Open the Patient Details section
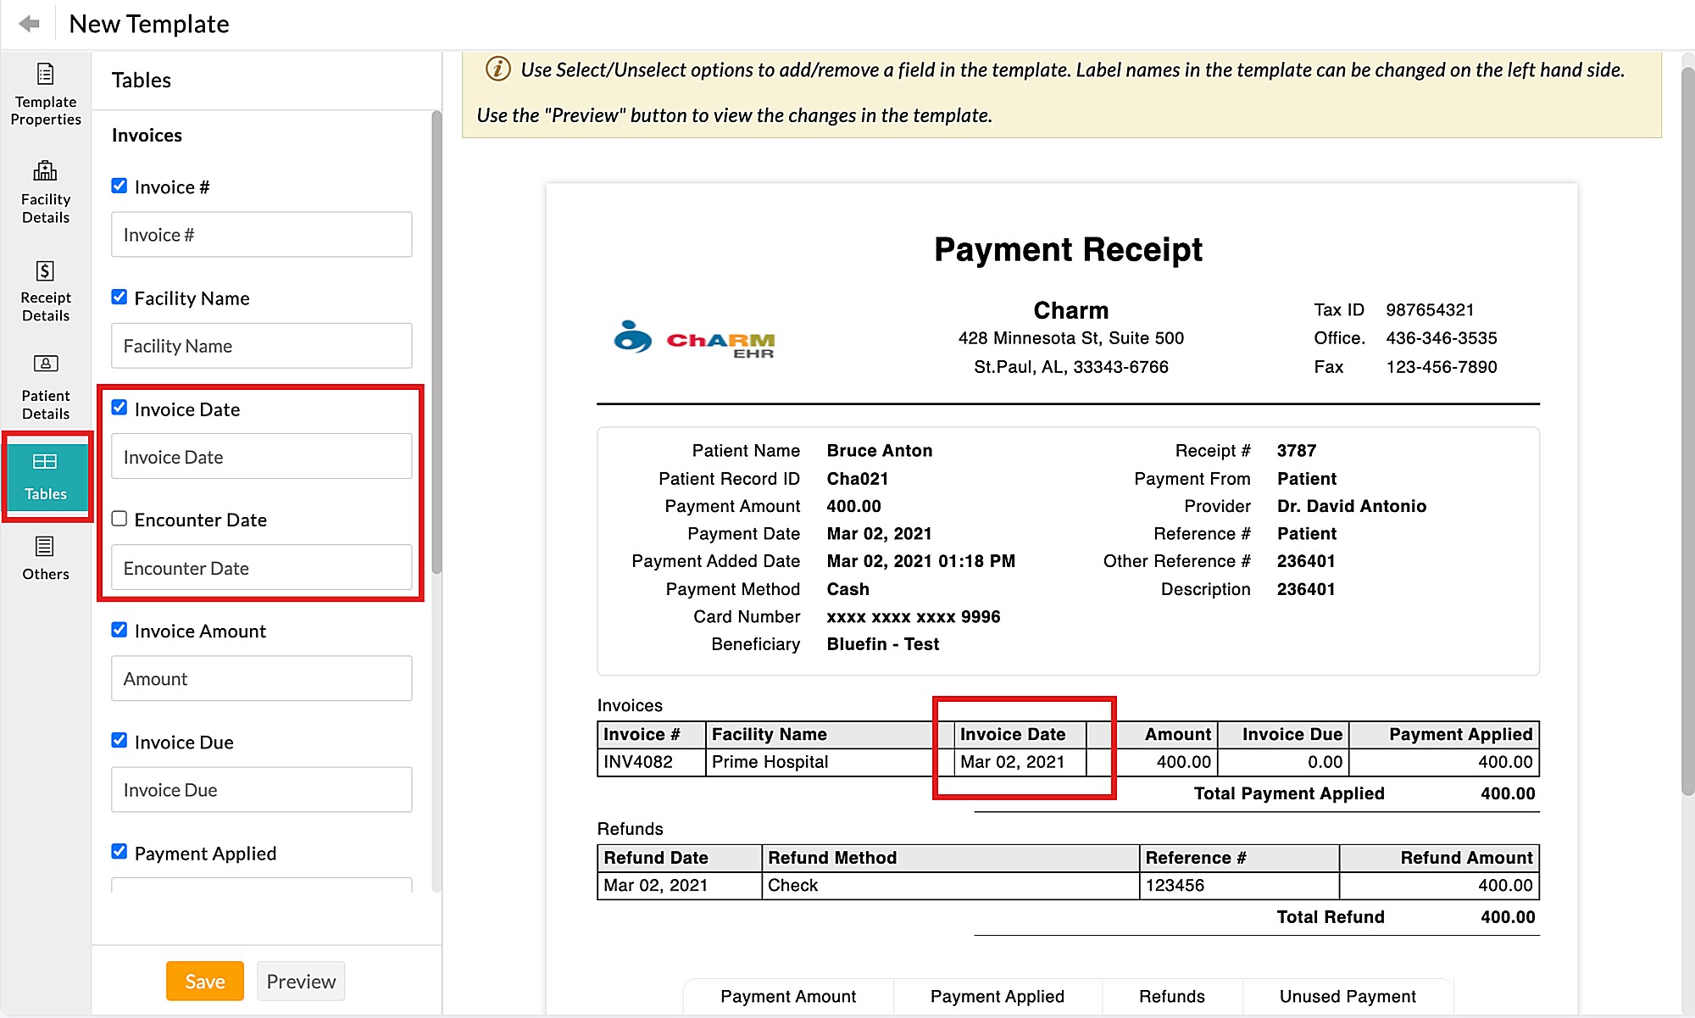This screenshot has height=1018, width=1695. [x=45, y=387]
